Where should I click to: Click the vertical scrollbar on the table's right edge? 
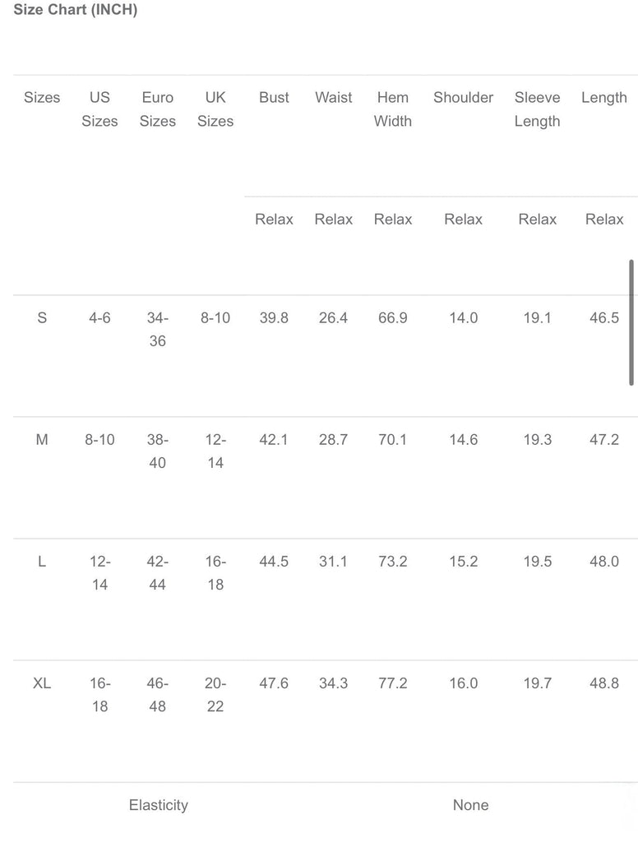(631, 322)
